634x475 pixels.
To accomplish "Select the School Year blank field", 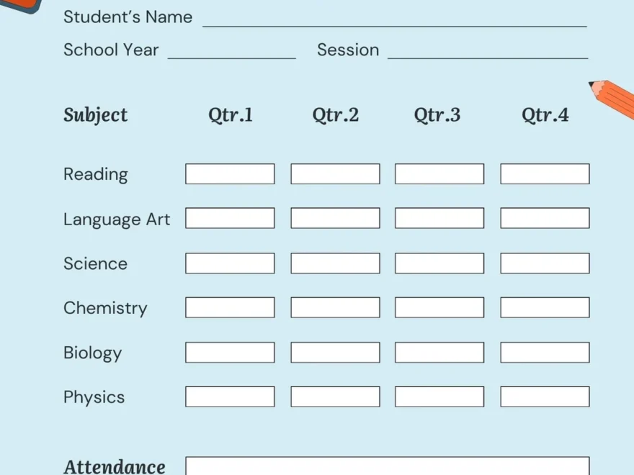I will click(x=231, y=52).
